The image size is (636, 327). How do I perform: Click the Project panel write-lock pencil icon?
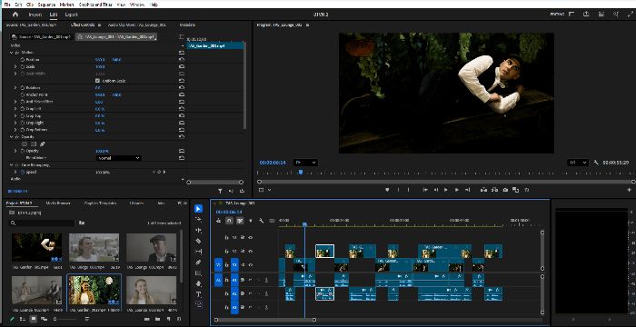[x=12, y=319]
